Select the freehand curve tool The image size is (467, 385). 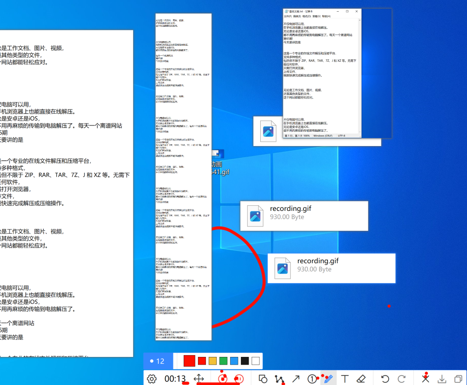279,379
